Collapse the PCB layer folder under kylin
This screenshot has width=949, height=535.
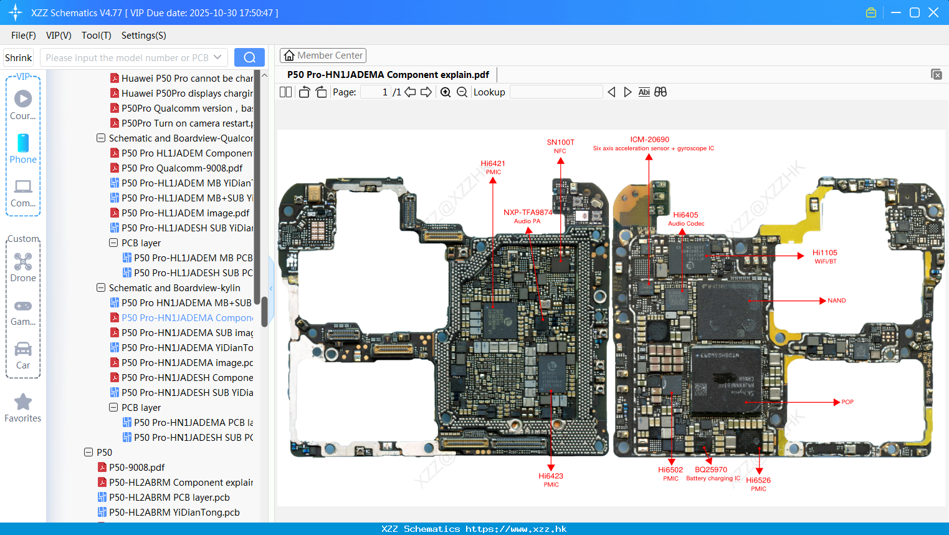point(113,407)
